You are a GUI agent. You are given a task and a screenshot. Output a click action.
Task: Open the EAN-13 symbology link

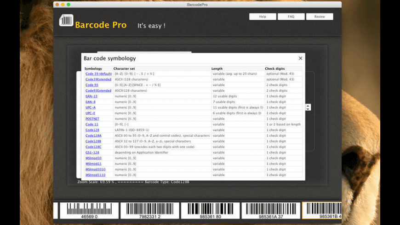click(91, 96)
